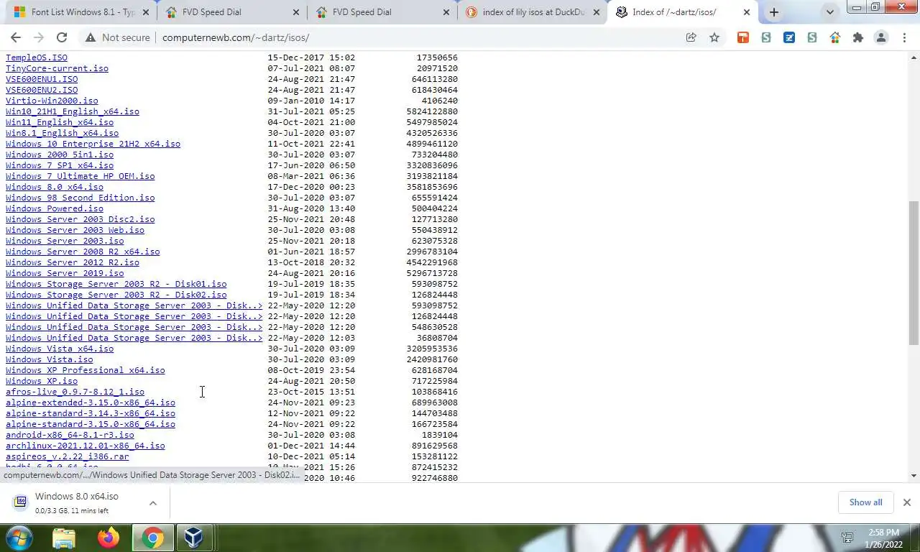Download Windows_7_Ultimate_HP_OEM.iso

[x=80, y=176]
